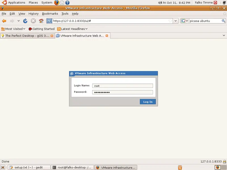Viewport: 227px width, 170px height.
Task: Click the stop loading icon
Action: [x=33, y=21]
